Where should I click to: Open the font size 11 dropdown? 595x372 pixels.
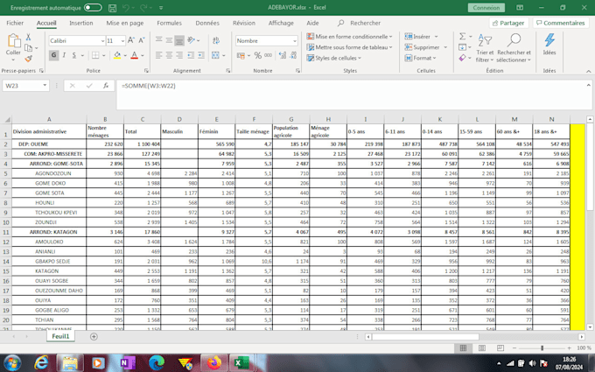pos(122,40)
